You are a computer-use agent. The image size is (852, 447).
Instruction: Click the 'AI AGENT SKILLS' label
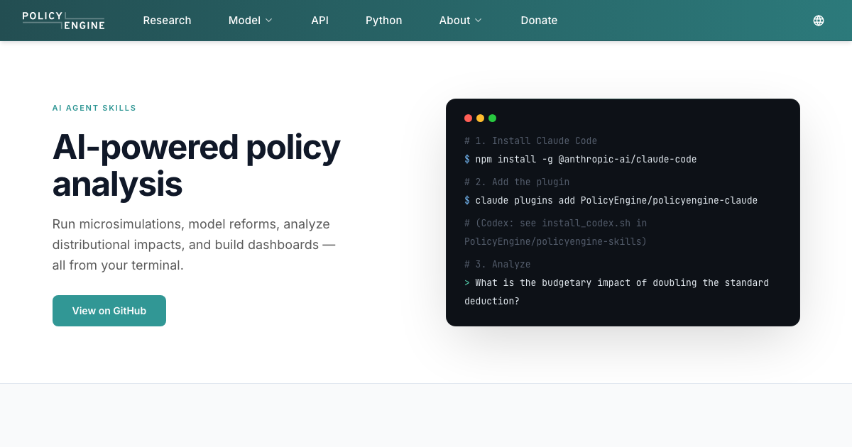(94, 109)
